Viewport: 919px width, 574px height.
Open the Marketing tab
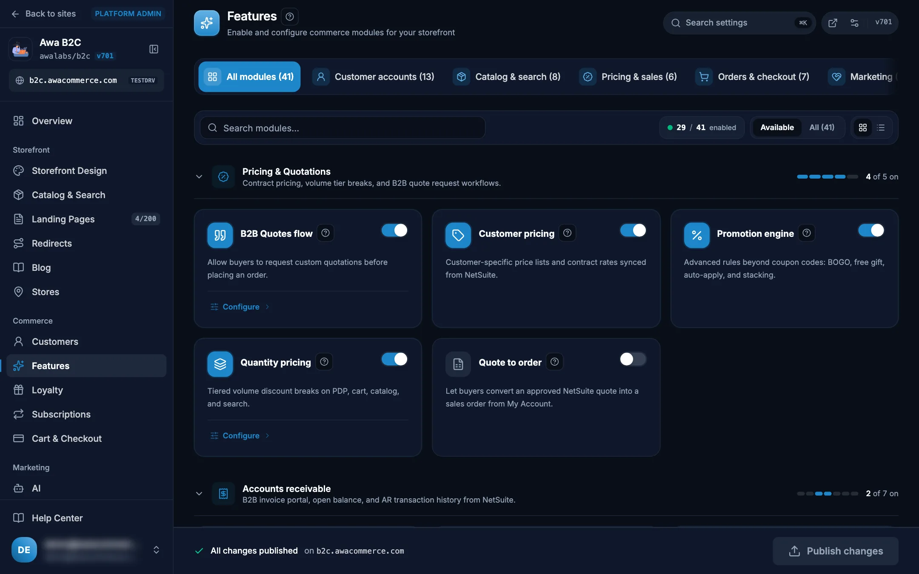click(x=862, y=77)
